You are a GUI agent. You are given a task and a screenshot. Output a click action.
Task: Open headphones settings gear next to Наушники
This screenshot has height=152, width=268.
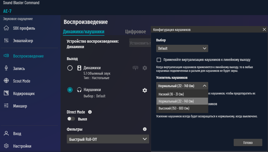tap(145, 90)
